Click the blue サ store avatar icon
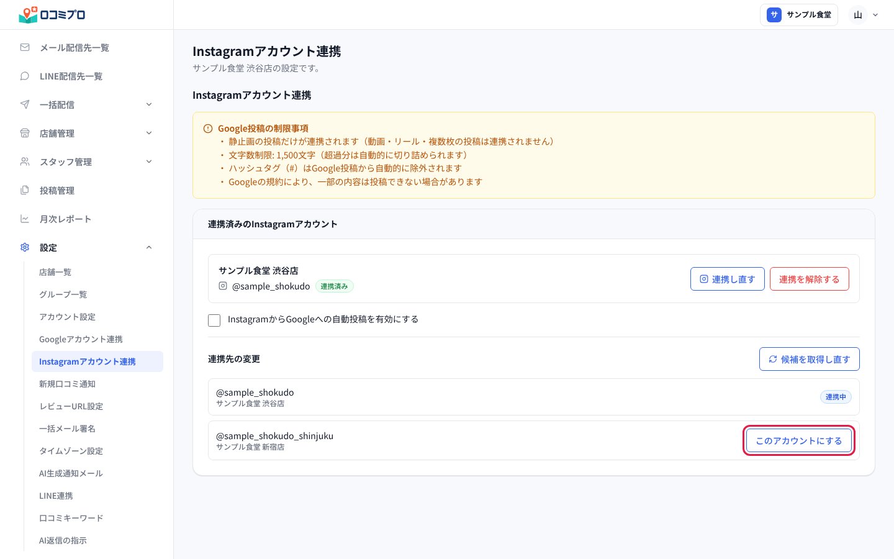Screen dimensions: 894x559 coord(774,15)
